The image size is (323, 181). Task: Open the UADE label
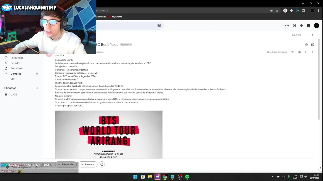pyautogui.click(x=14, y=95)
